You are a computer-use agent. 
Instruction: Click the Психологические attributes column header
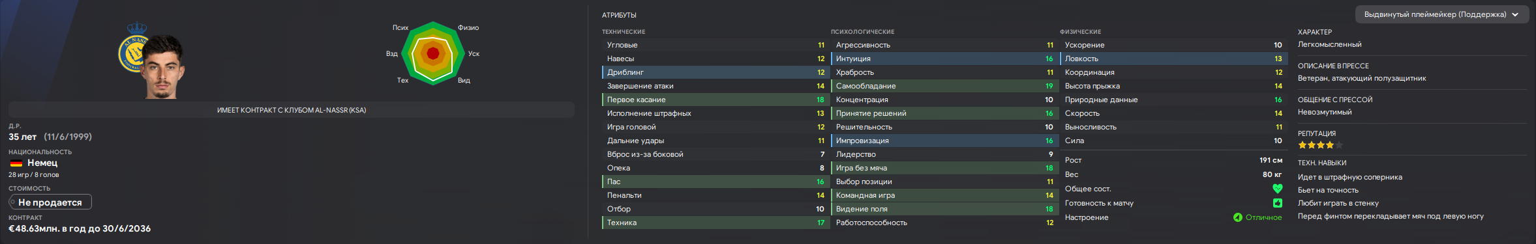(862, 32)
